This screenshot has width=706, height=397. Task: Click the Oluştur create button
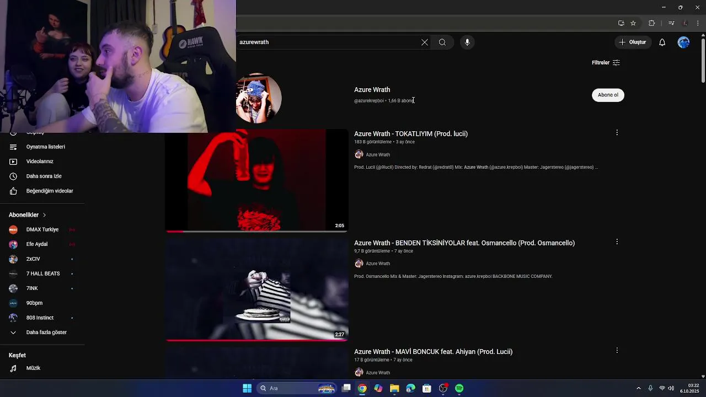pos(632,42)
